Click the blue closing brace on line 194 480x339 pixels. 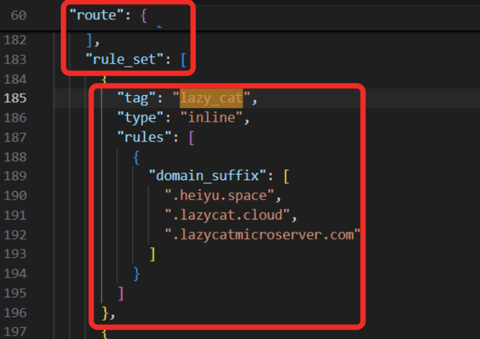pos(137,274)
